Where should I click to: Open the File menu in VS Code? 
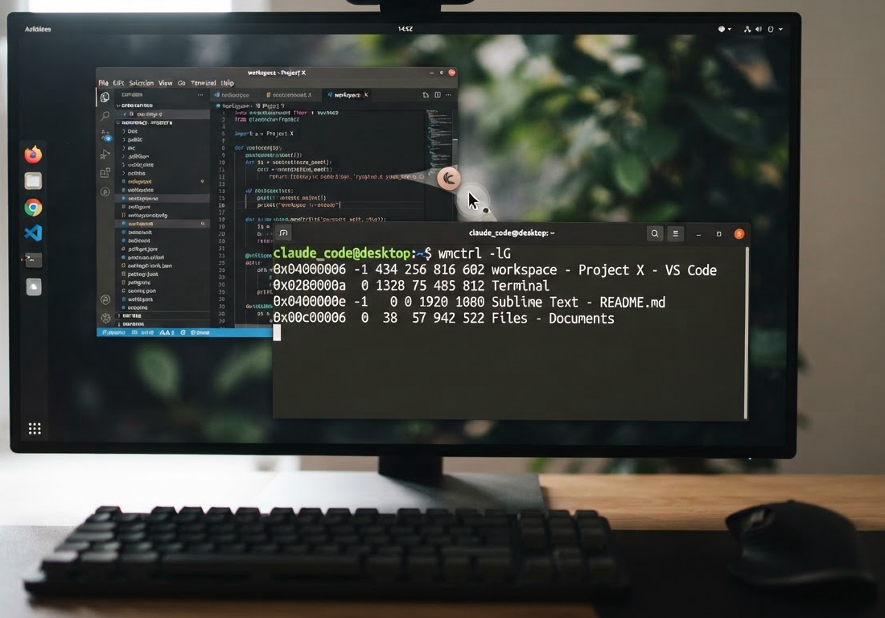pos(103,83)
